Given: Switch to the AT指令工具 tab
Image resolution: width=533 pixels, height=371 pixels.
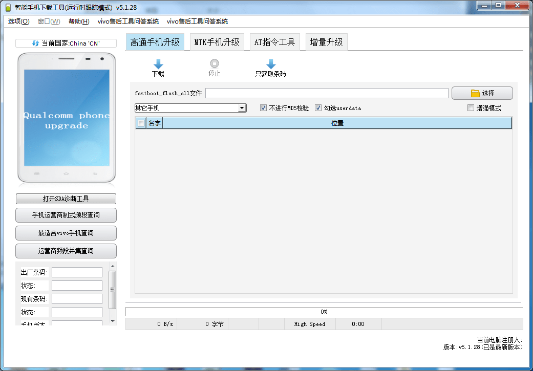Looking at the screenshot, I should click(x=274, y=42).
